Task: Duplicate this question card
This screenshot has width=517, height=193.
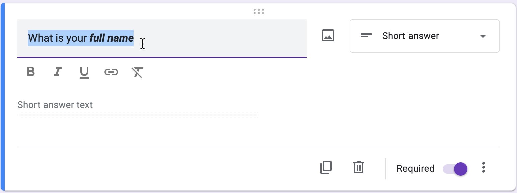Action: [326, 168]
